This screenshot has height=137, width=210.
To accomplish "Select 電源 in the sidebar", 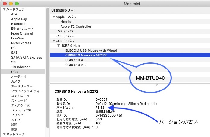I will coord(14,129).
